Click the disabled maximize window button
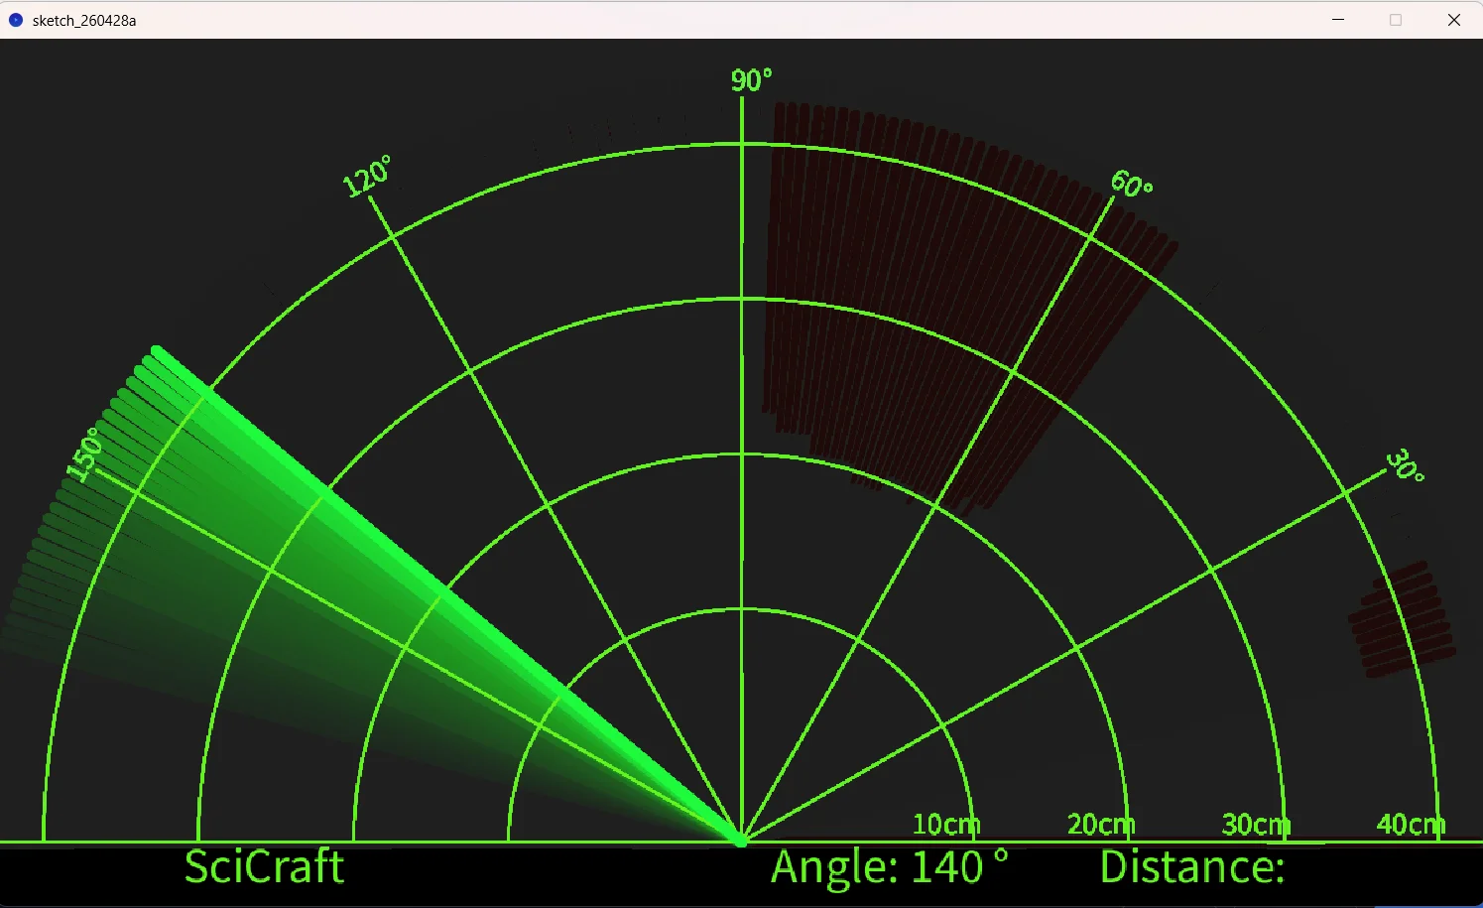This screenshot has width=1483, height=908. (1396, 20)
